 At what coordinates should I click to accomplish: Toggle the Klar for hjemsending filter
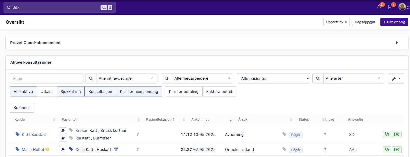139,92
